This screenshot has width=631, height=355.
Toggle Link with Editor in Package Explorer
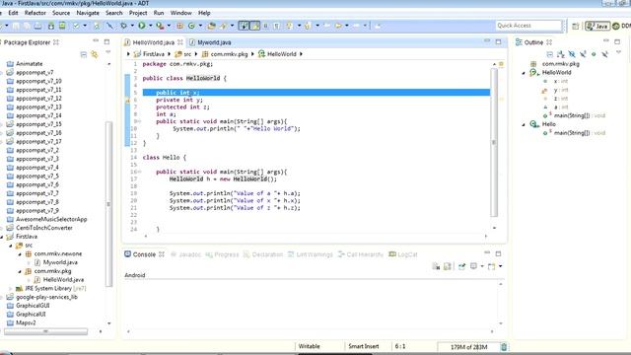coord(95,54)
